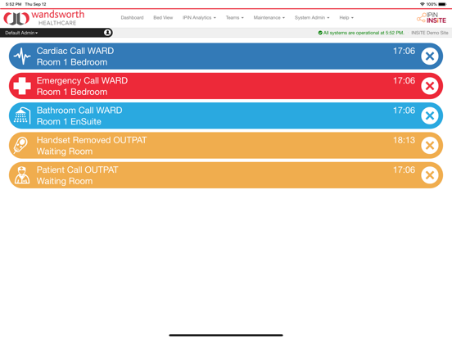Image resolution: width=452 pixels, height=339 pixels.
Task: Click the IPiN INSITE logo
Action: point(432,18)
